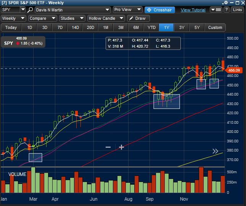Screen dimensions: 246x206
Task: Click the VOLUME panel label
Action: coord(17,174)
